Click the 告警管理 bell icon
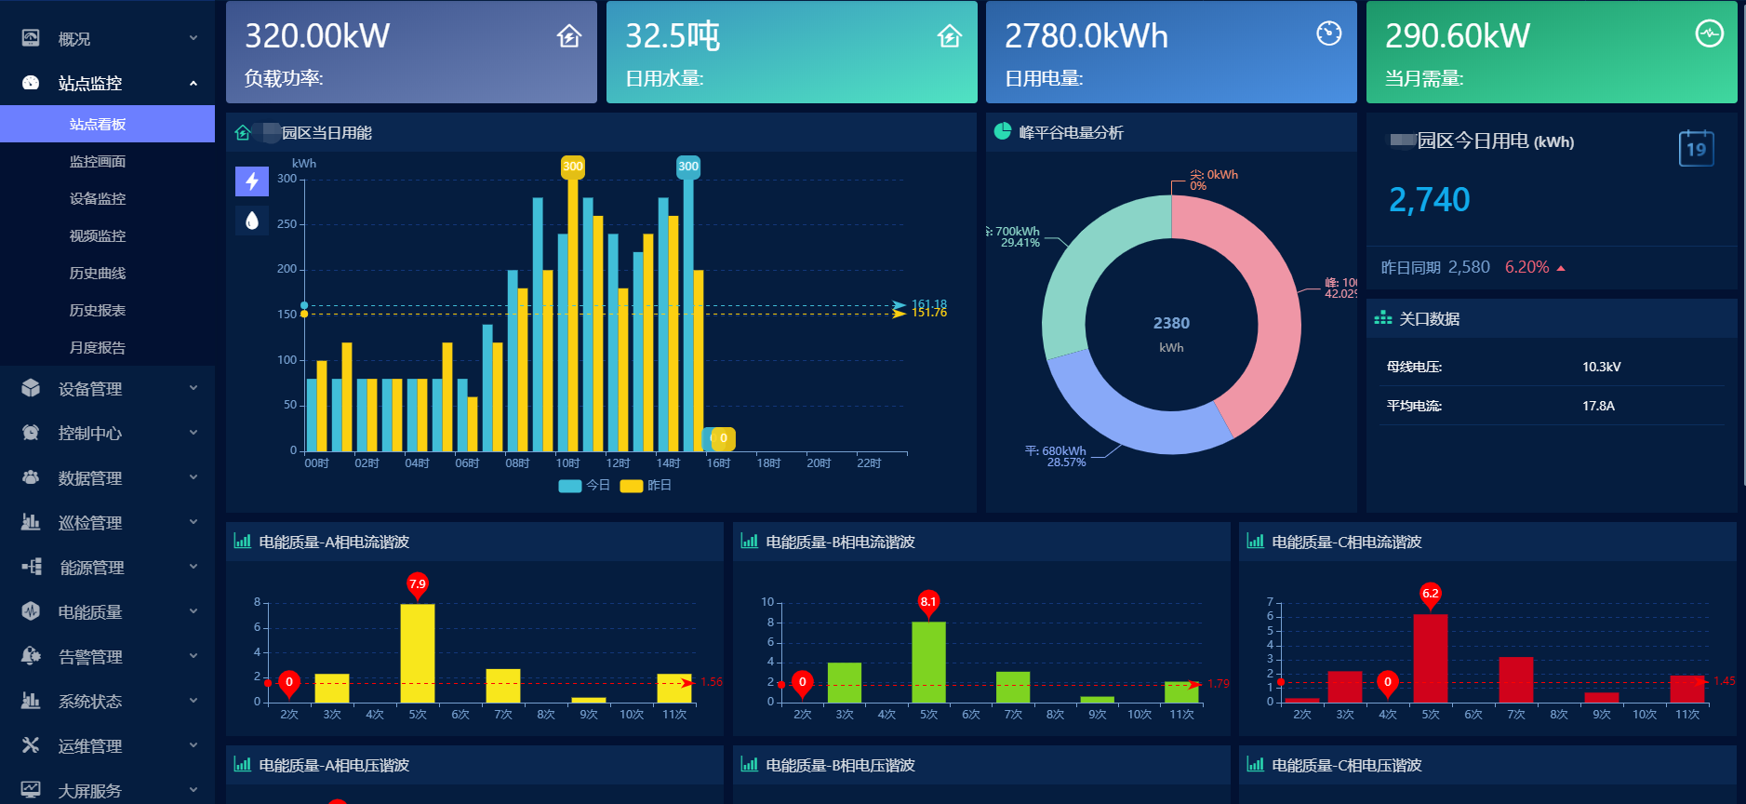 point(31,656)
